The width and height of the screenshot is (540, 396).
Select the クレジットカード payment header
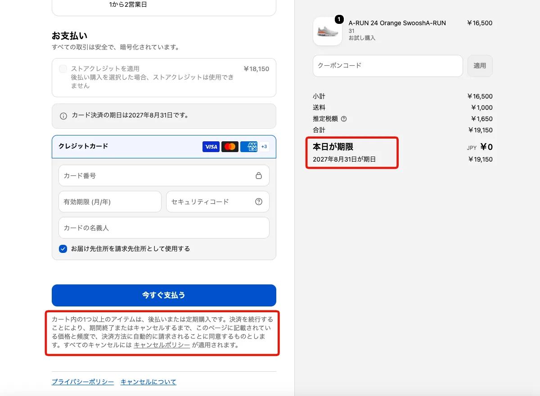coord(164,147)
